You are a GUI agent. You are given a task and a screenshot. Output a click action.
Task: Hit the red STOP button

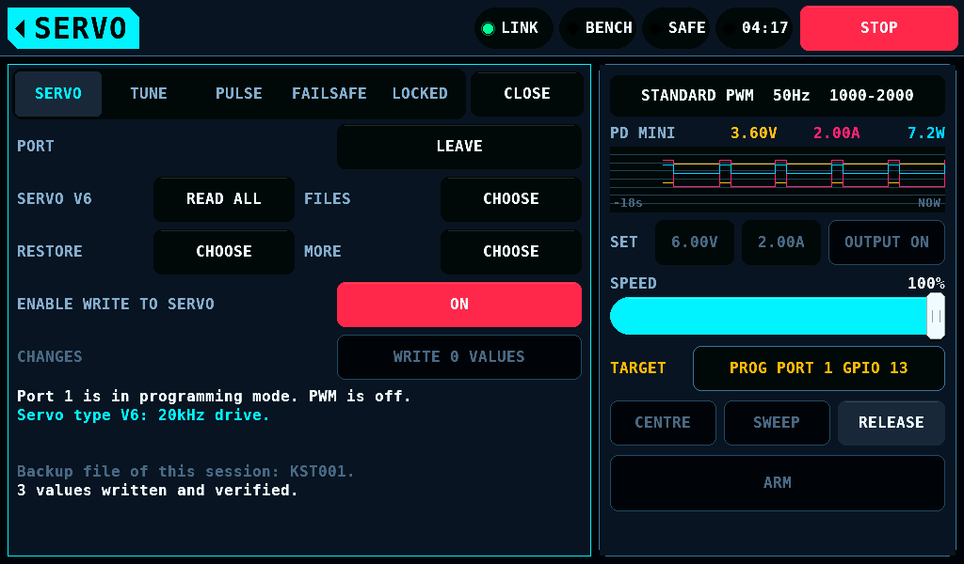point(878,28)
